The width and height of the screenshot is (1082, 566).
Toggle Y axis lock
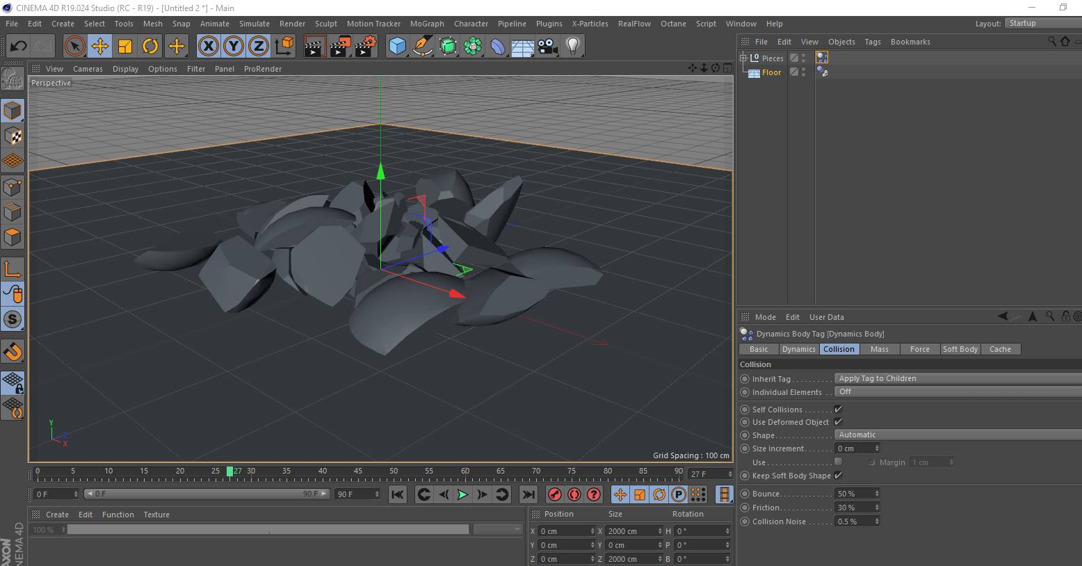[x=234, y=47]
